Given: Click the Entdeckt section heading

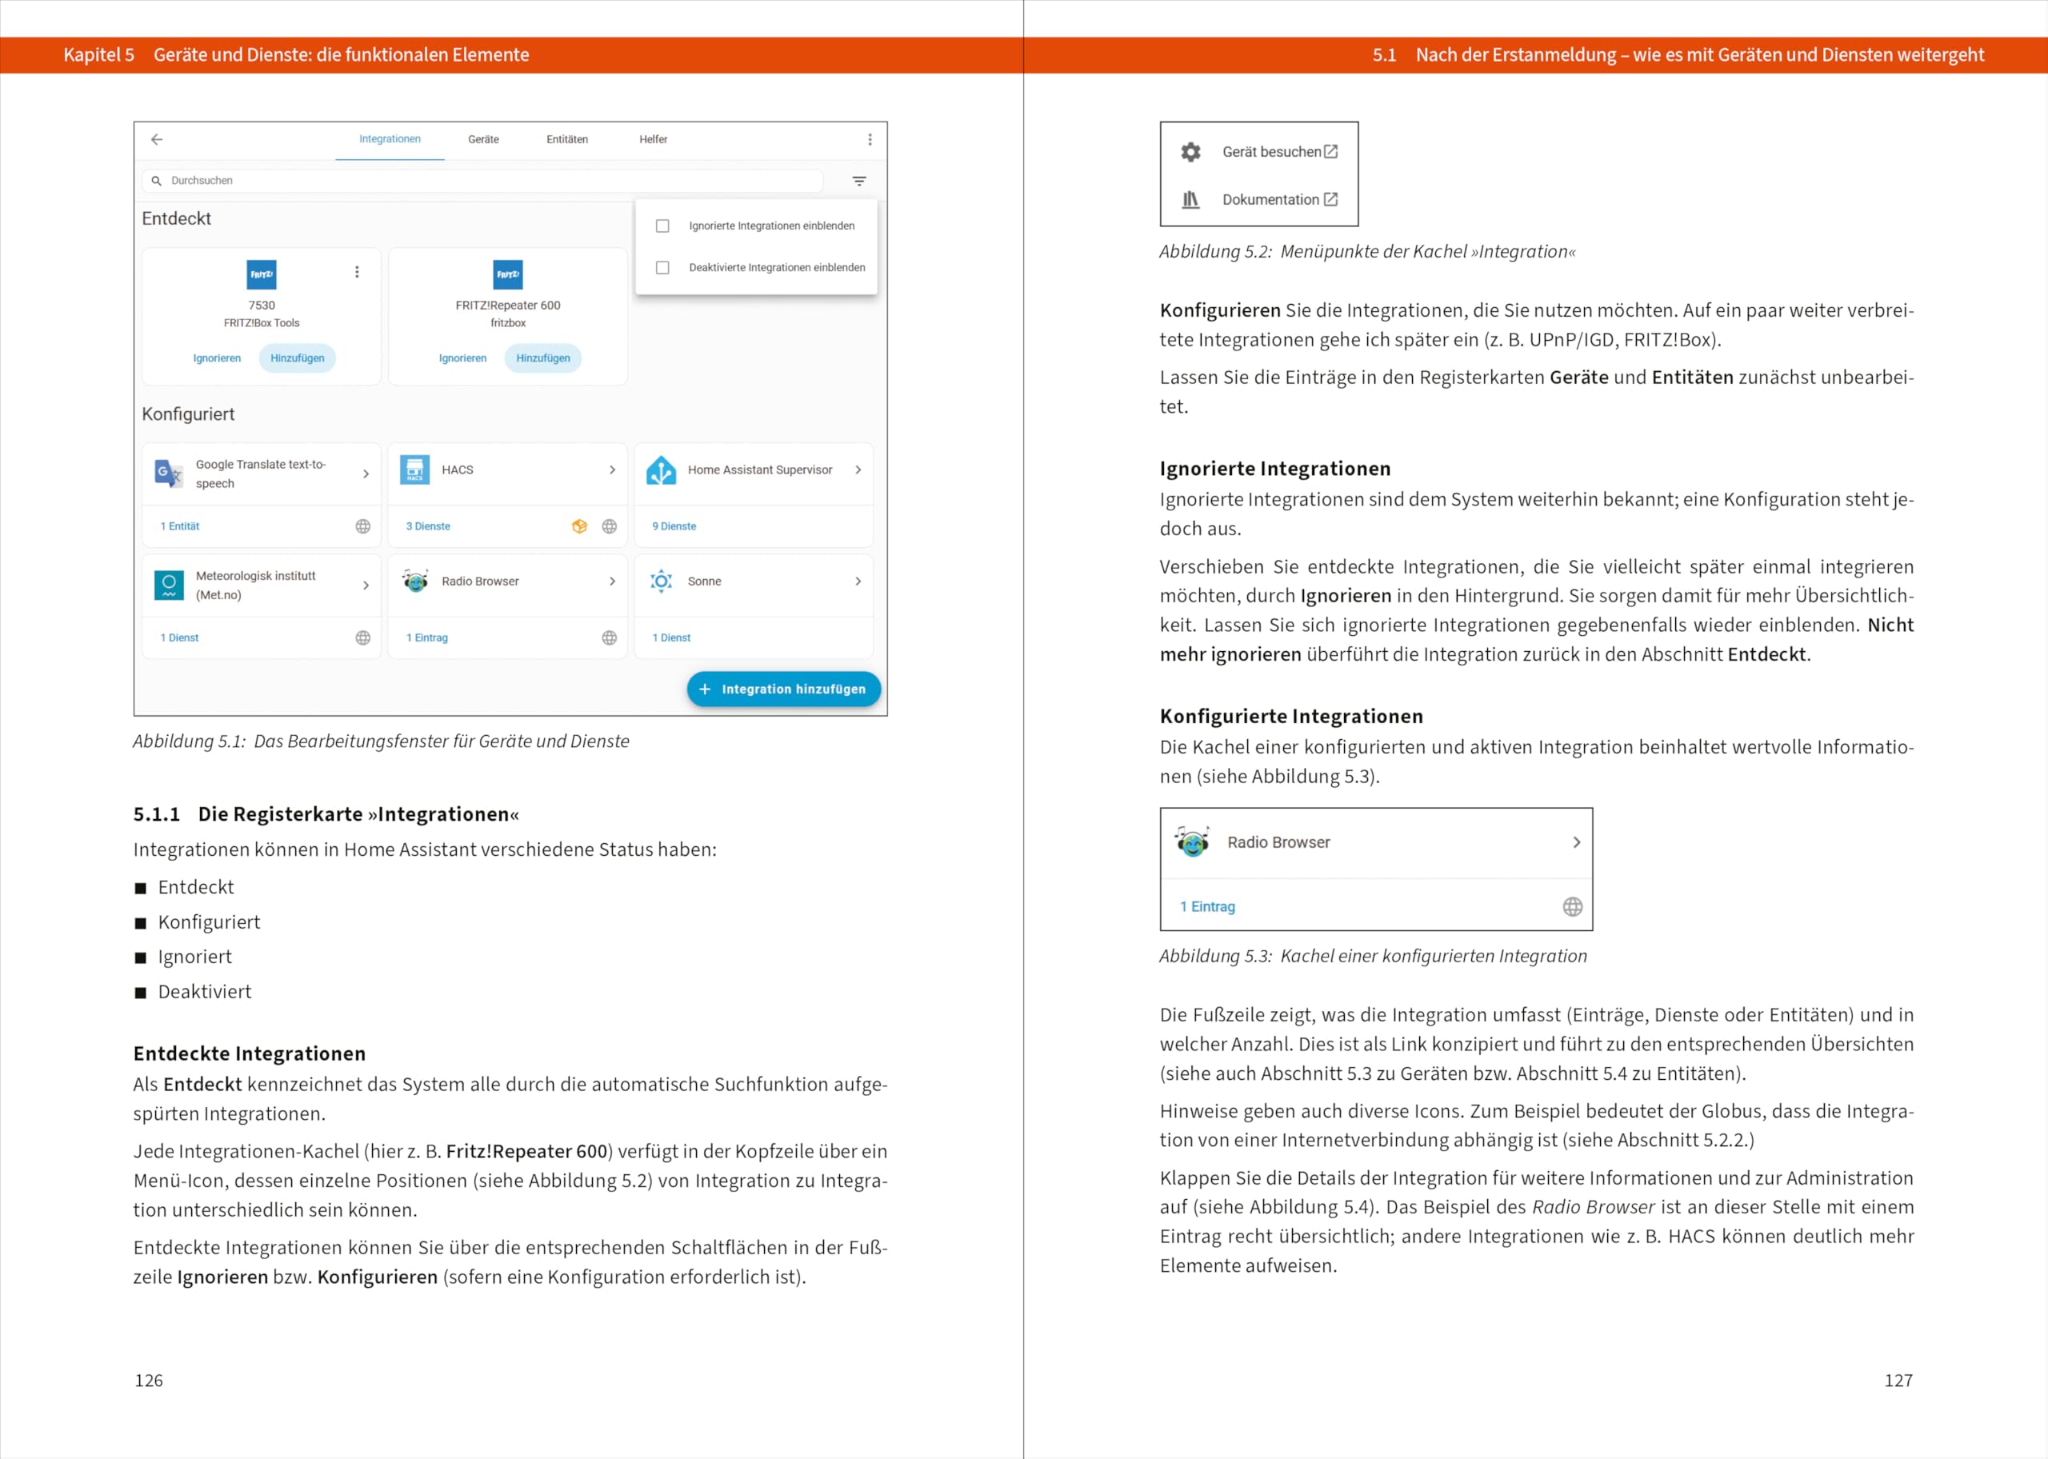Looking at the screenshot, I should [176, 218].
